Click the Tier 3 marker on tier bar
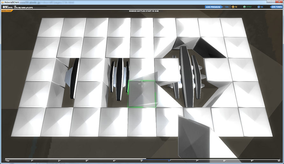 point(87,160)
